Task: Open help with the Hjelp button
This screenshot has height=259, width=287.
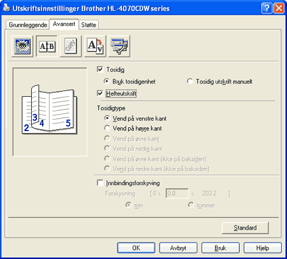Action: click(263, 248)
